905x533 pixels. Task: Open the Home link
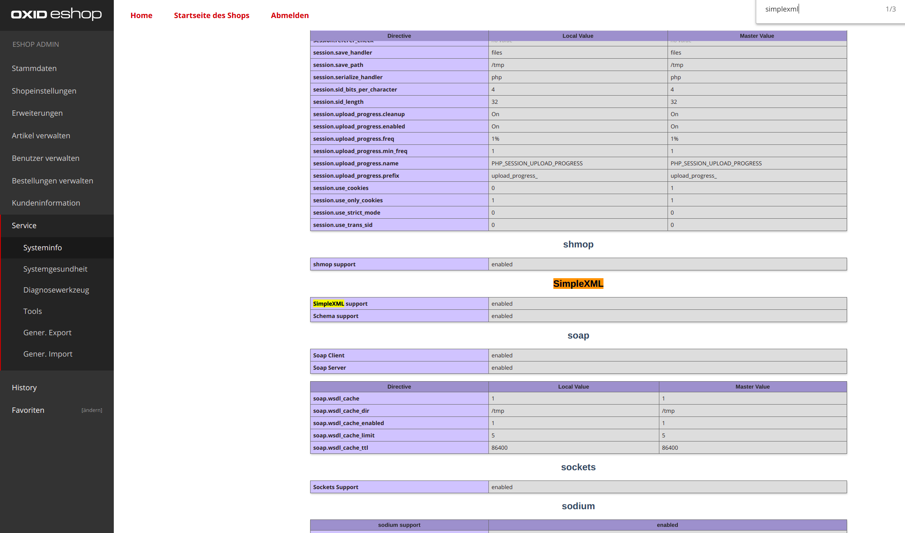(x=141, y=15)
